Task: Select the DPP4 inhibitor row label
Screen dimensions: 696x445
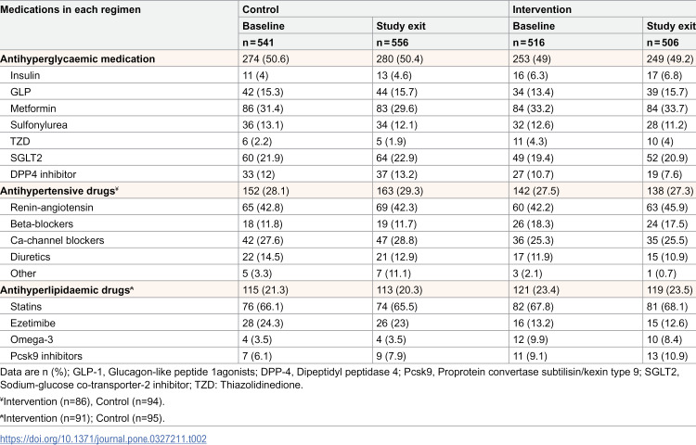Action: [x=43, y=174]
